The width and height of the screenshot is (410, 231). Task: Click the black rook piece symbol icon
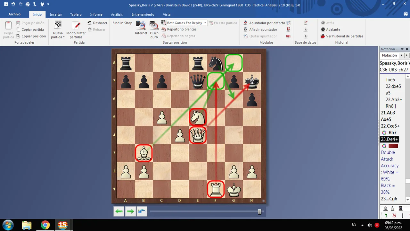(400, 208)
